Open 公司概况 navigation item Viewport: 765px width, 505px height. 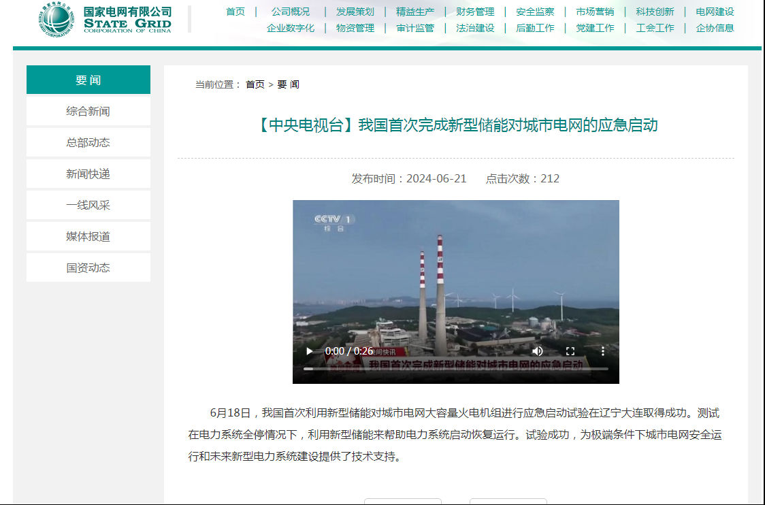[291, 12]
